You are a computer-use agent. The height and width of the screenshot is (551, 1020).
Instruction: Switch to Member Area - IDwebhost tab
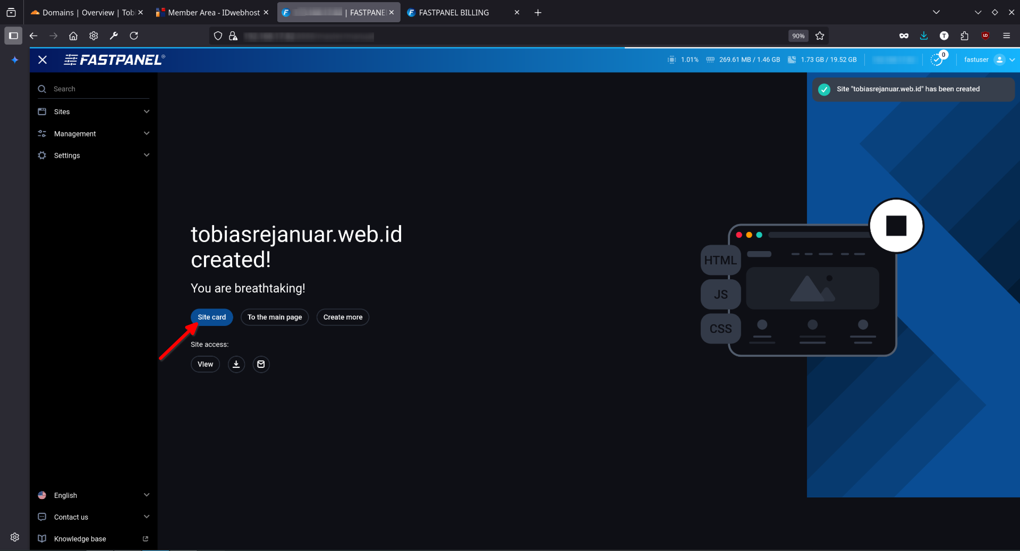pyautogui.click(x=213, y=13)
